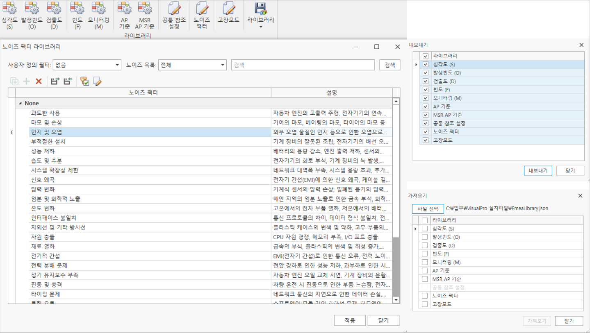Screen dimensions: 590x333
Task: Toggle the 라이브러리 header checkbox in 내보내기
Action: pos(426,56)
